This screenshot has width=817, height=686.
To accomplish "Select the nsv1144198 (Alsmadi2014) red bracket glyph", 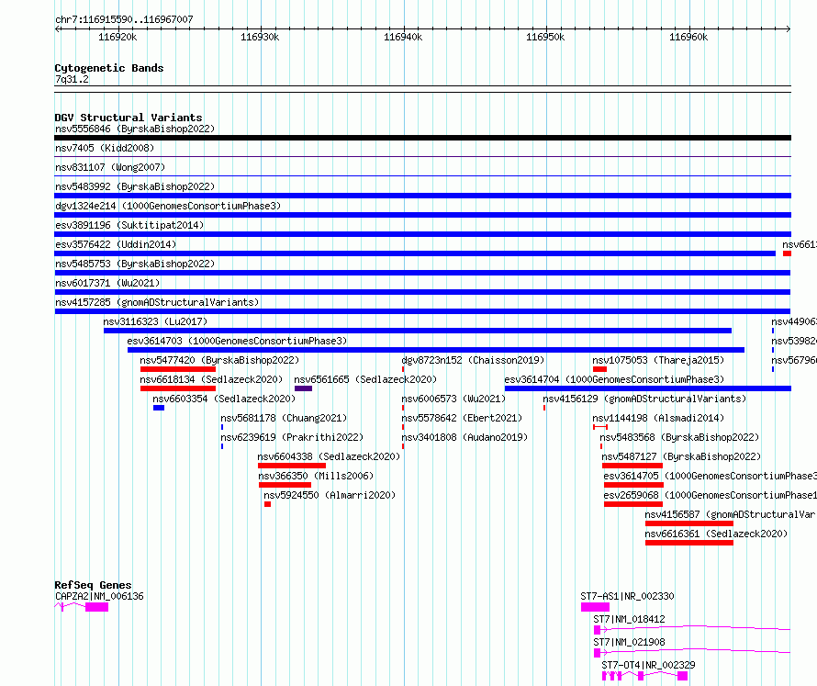I will point(600,427).
